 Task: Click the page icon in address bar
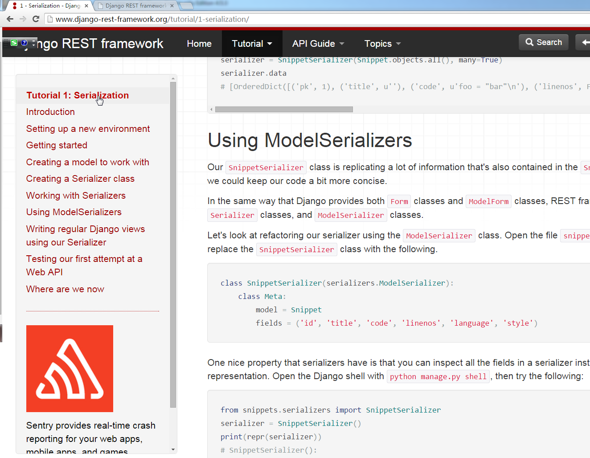50,19
